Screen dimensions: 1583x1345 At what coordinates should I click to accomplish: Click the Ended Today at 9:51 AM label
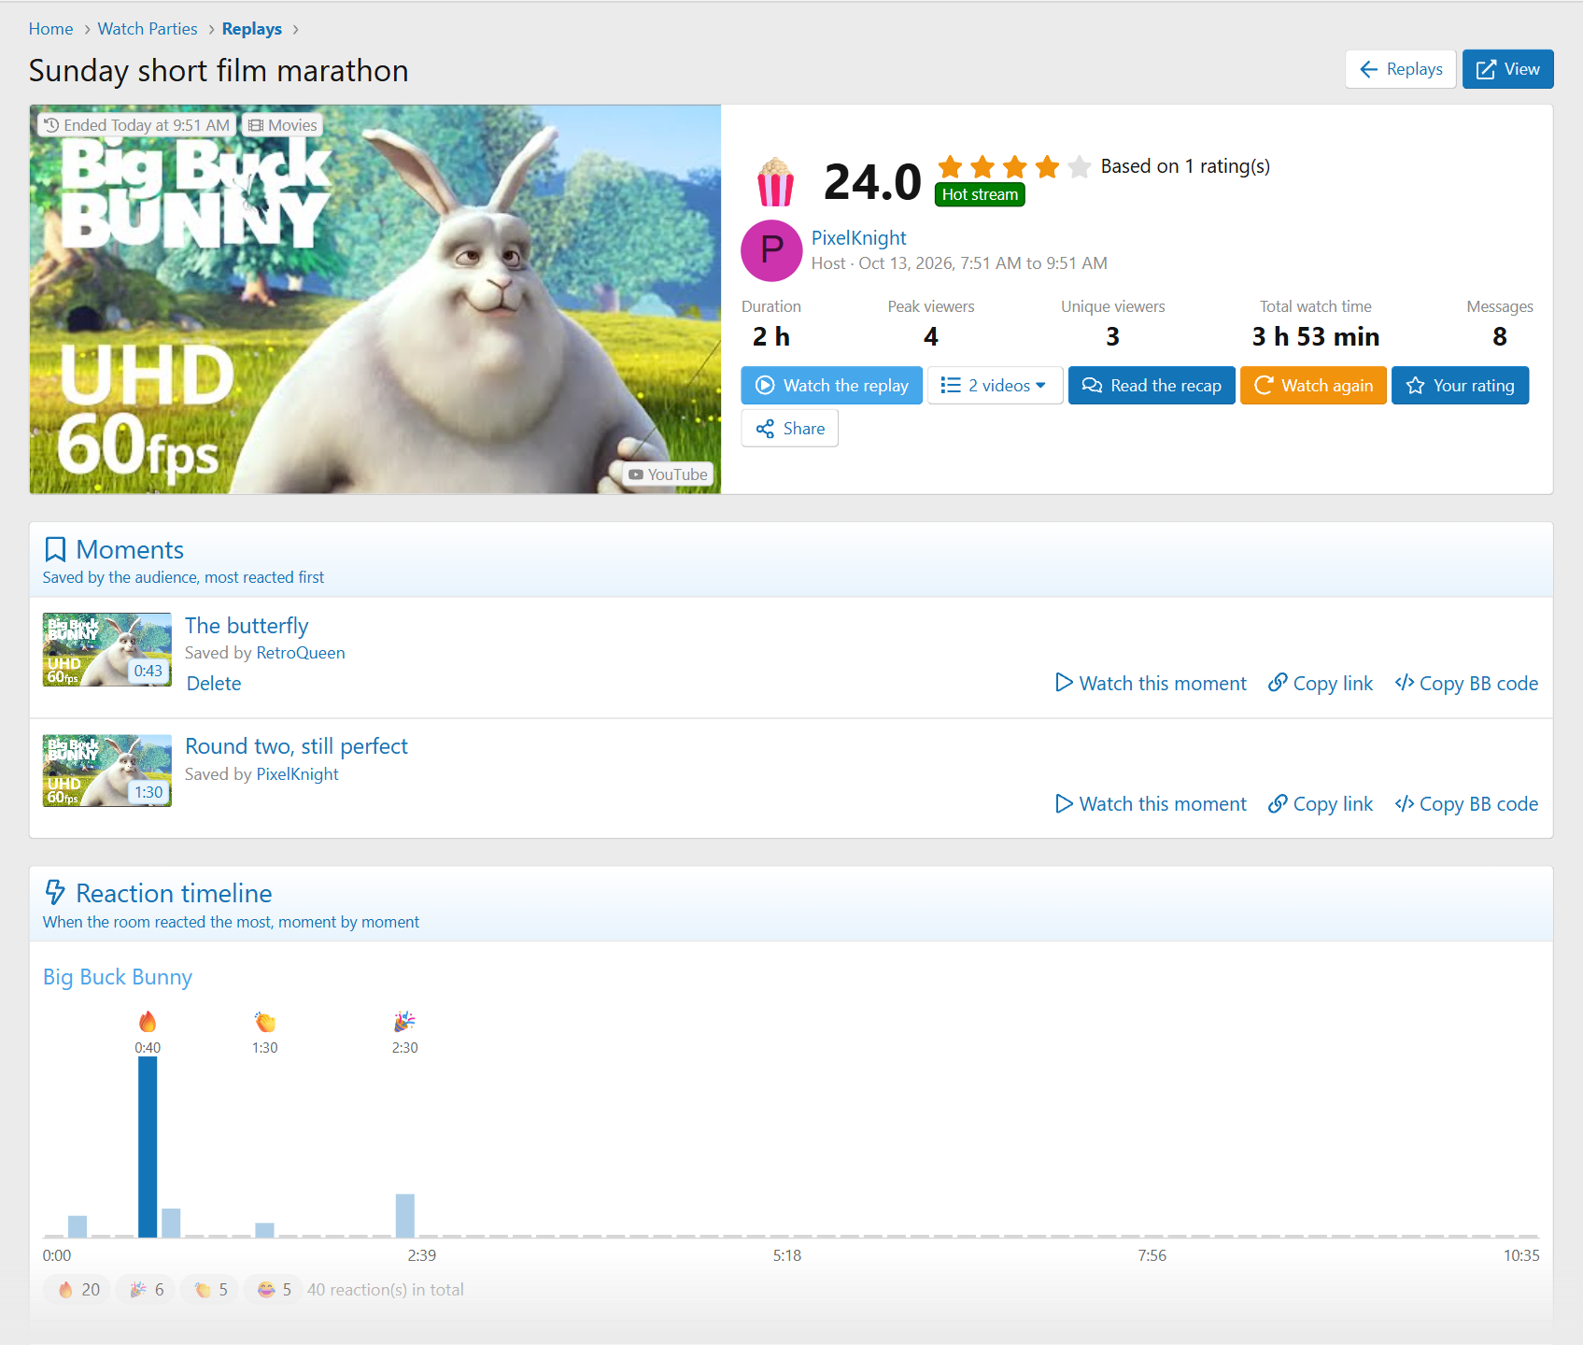[136, 125]
